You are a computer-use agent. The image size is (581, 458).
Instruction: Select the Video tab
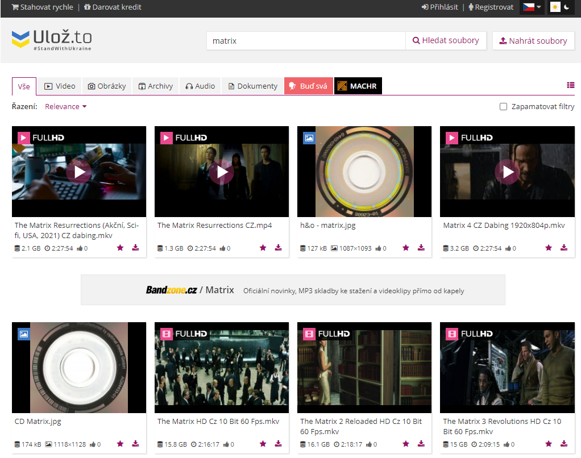[60, 86]
